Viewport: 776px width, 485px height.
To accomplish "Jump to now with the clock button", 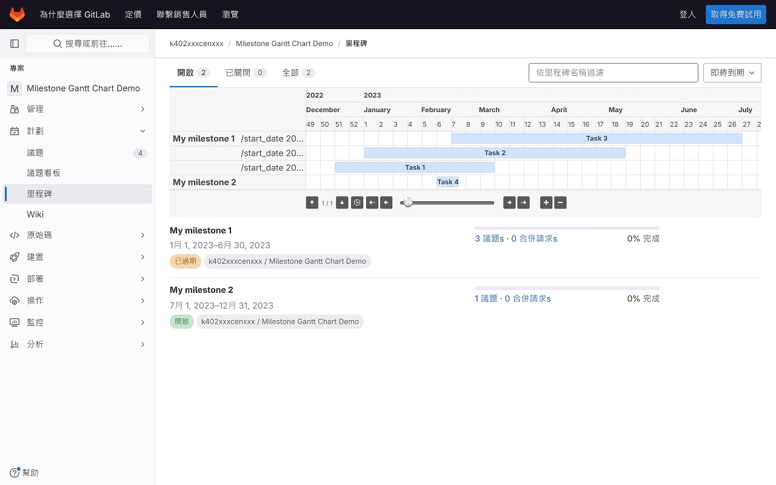I will tap(357, 203).
